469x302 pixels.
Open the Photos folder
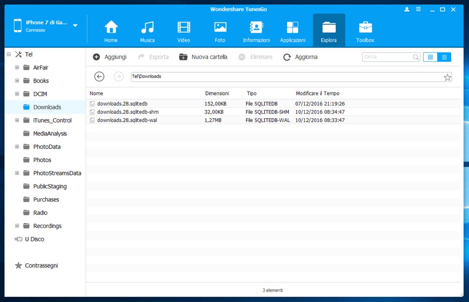[x=42, y=160]
